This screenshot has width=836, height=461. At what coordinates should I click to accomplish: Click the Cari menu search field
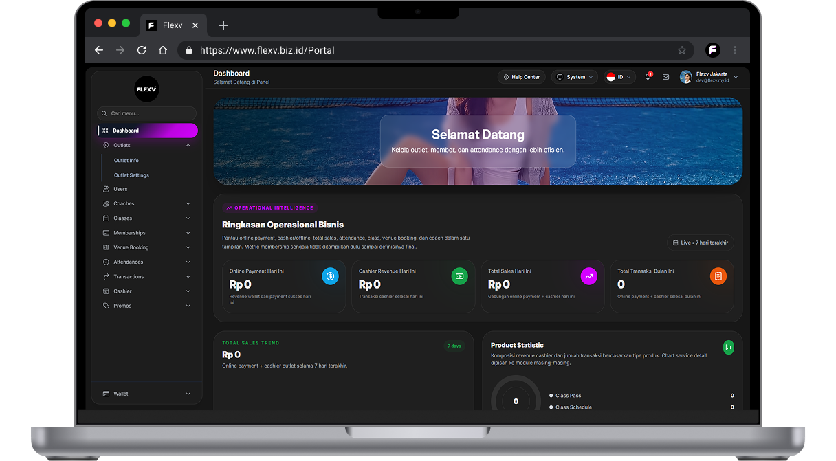(147, 113)
